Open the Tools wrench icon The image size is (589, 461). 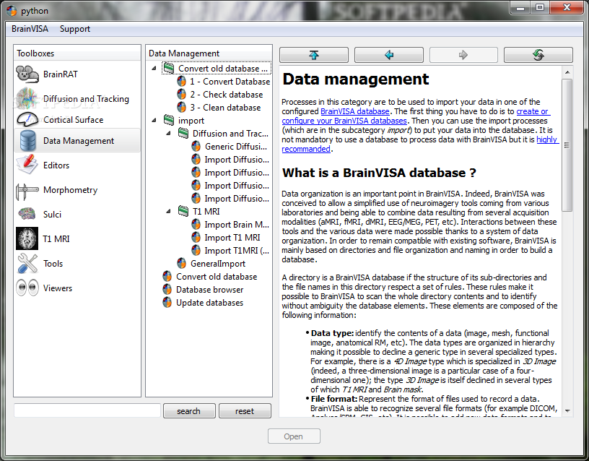[x=27, y=263]
